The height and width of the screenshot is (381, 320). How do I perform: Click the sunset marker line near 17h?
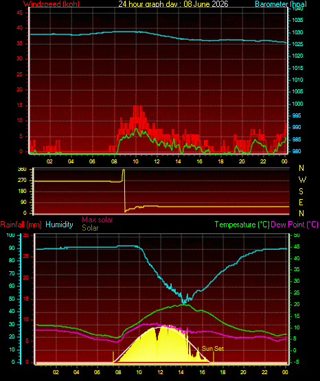tap(214, 358)
